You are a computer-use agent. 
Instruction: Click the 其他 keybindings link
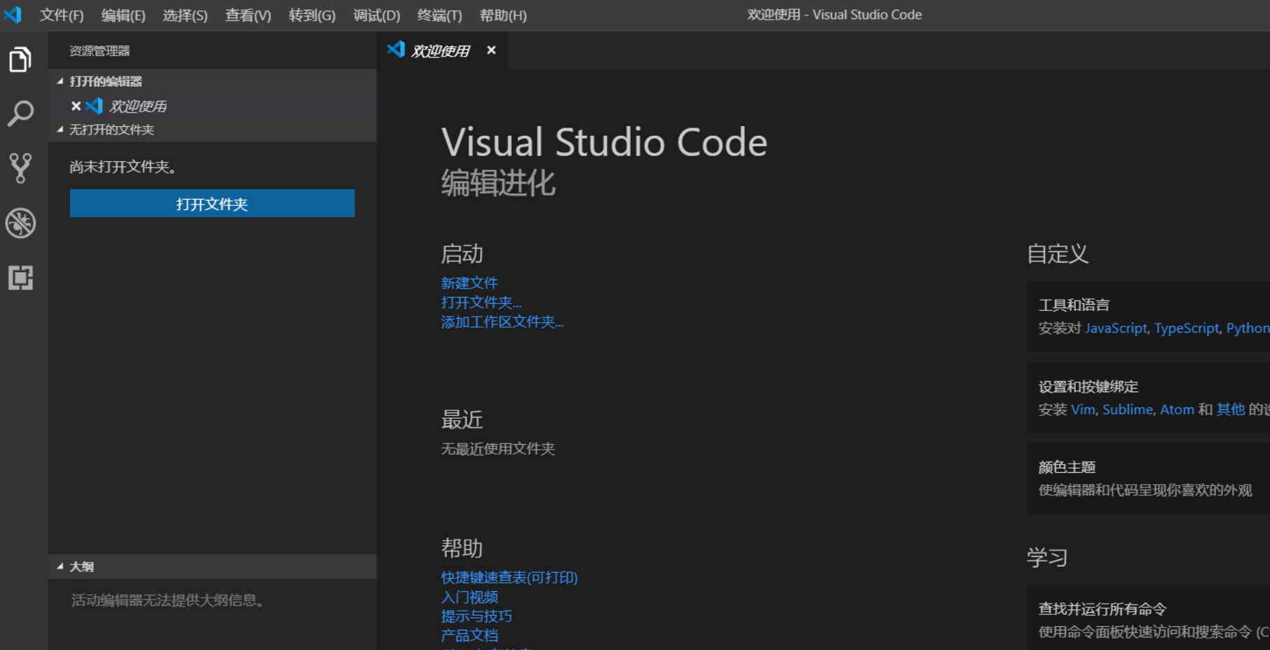[1231, 410]
